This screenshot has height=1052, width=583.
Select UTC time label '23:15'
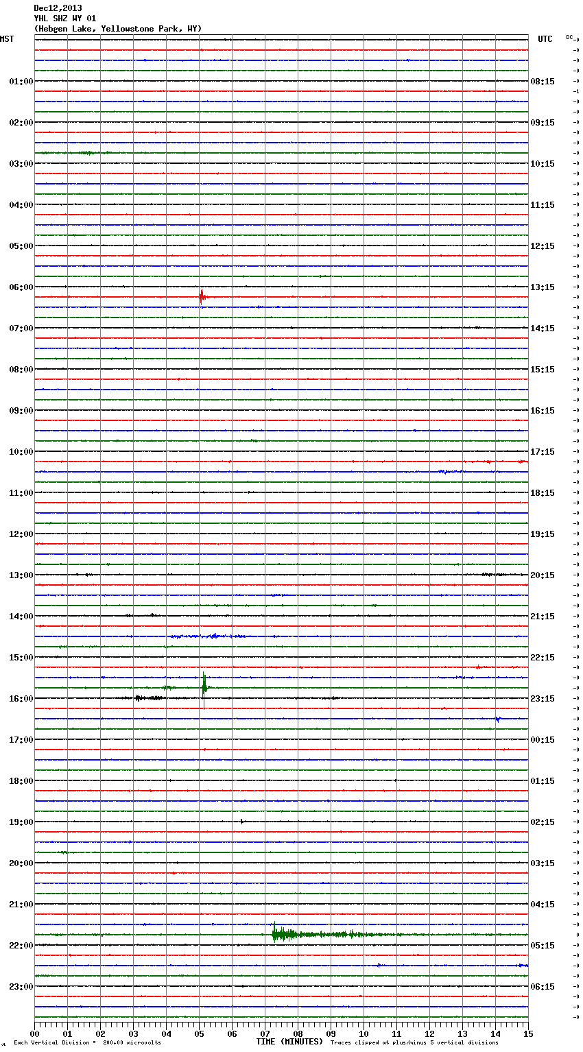click(543, 699)
